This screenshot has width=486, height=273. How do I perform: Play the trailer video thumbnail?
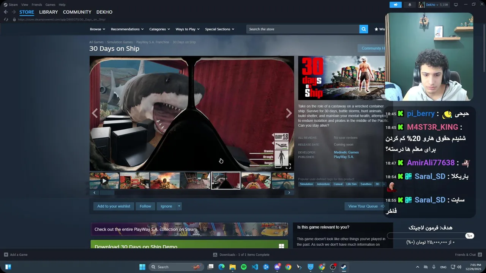tap(104, 181)
